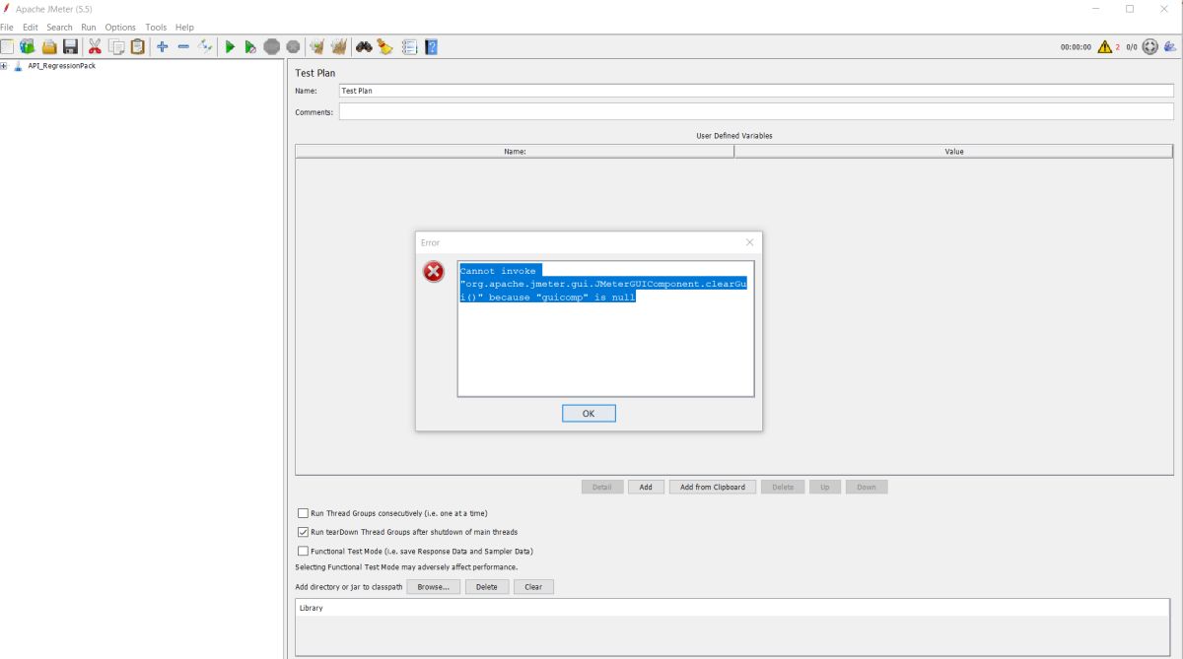Image resolution: width=1183 pixels, height=659 pixels.
Task: Open the File menu
Action: [7, 27]
